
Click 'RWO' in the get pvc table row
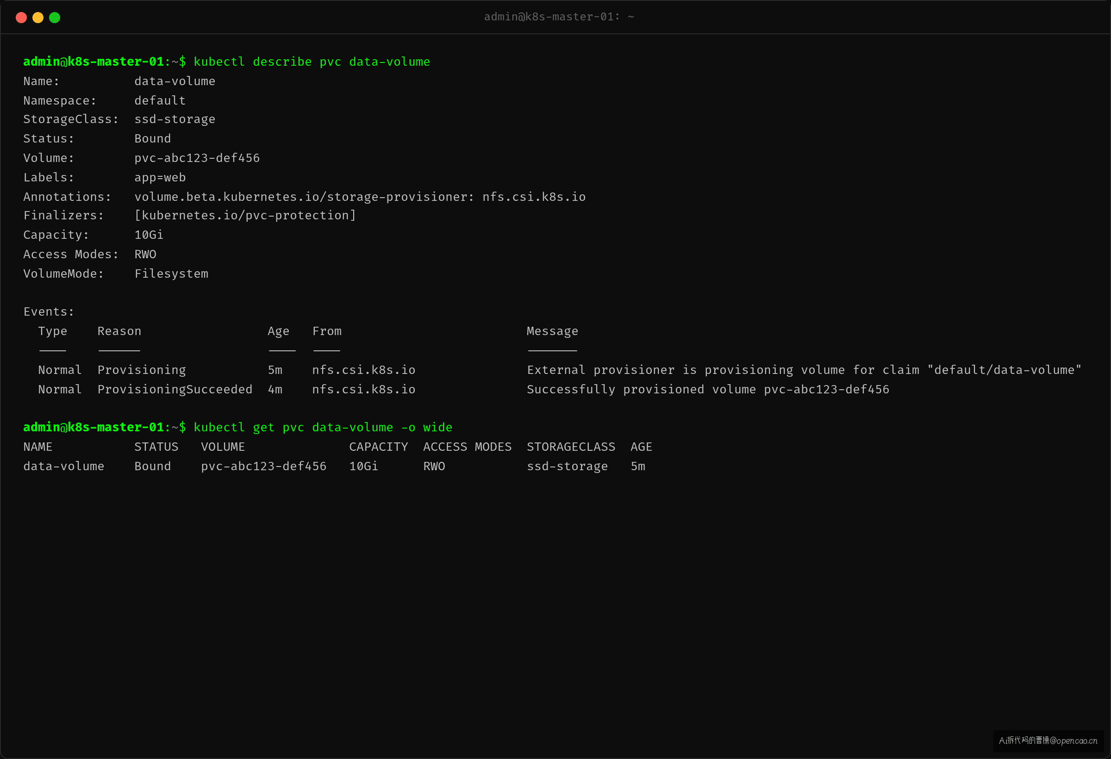click(x=434, y=467)
